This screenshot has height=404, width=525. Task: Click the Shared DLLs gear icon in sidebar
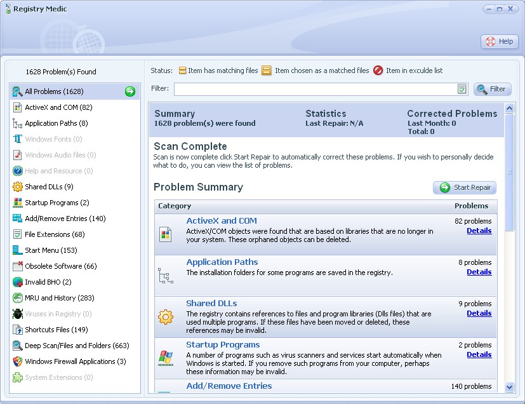point(17,187)
